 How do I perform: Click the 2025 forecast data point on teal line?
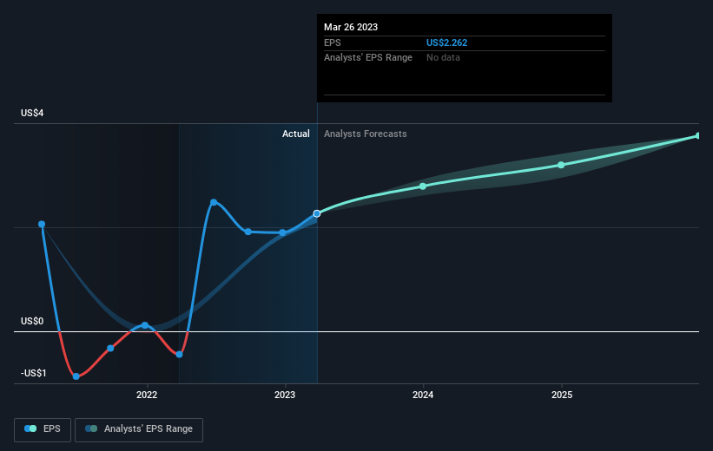[x=561, y=165]
